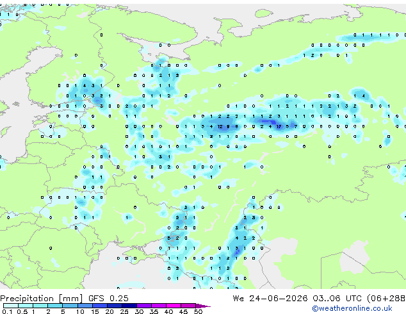
Task: Click legend label '15'
Action: pyautogui.click(x=95, y=311)
